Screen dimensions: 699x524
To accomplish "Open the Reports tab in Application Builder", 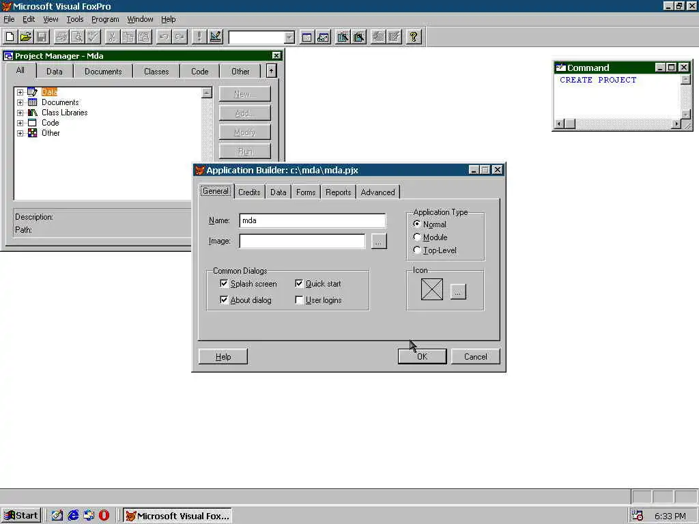I will tap(338, 192).
